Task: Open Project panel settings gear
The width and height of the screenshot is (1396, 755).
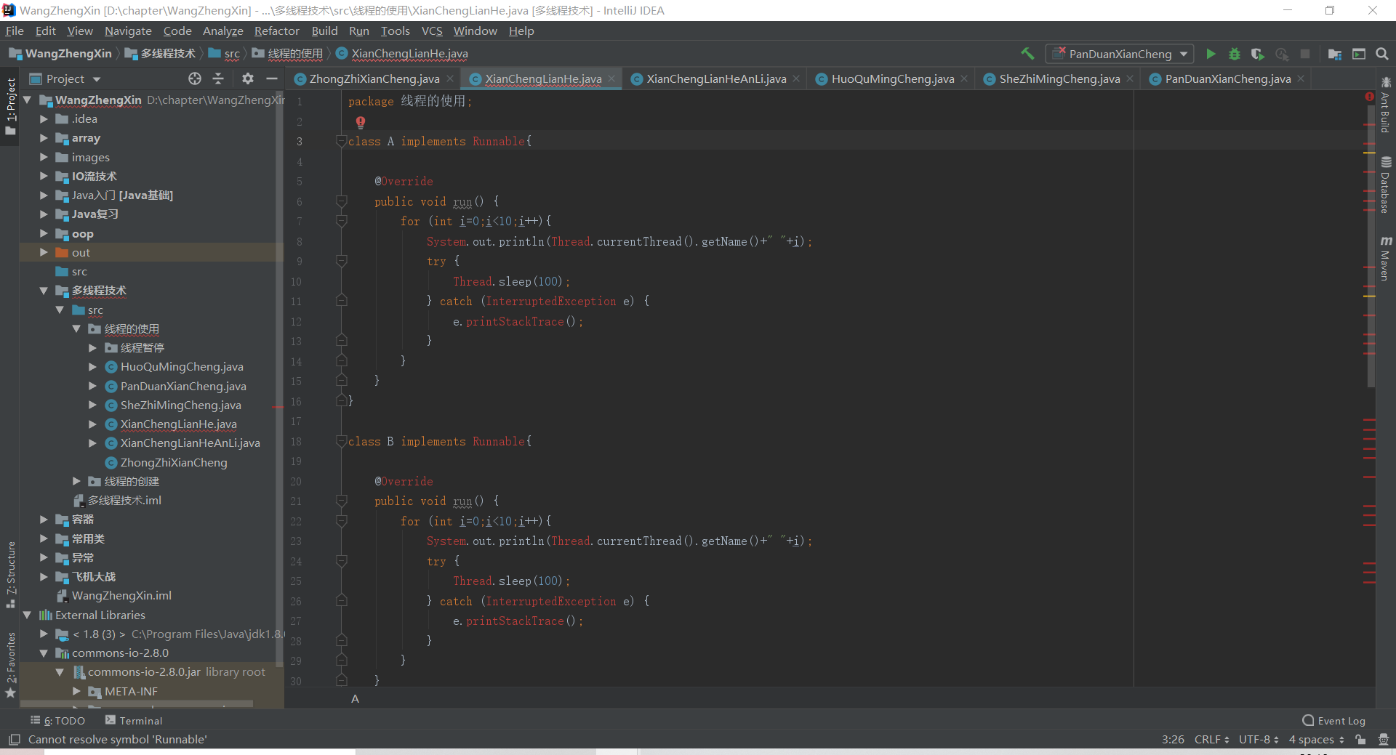Action: coord(248,78)
